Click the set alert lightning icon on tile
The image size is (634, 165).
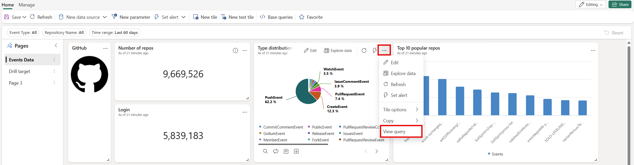point(374,50)
